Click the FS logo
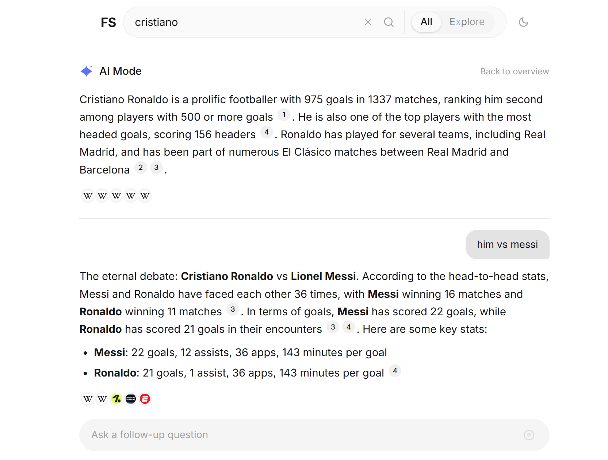The image size is (608, 460). pyautogui.click(x=108, y=23)
